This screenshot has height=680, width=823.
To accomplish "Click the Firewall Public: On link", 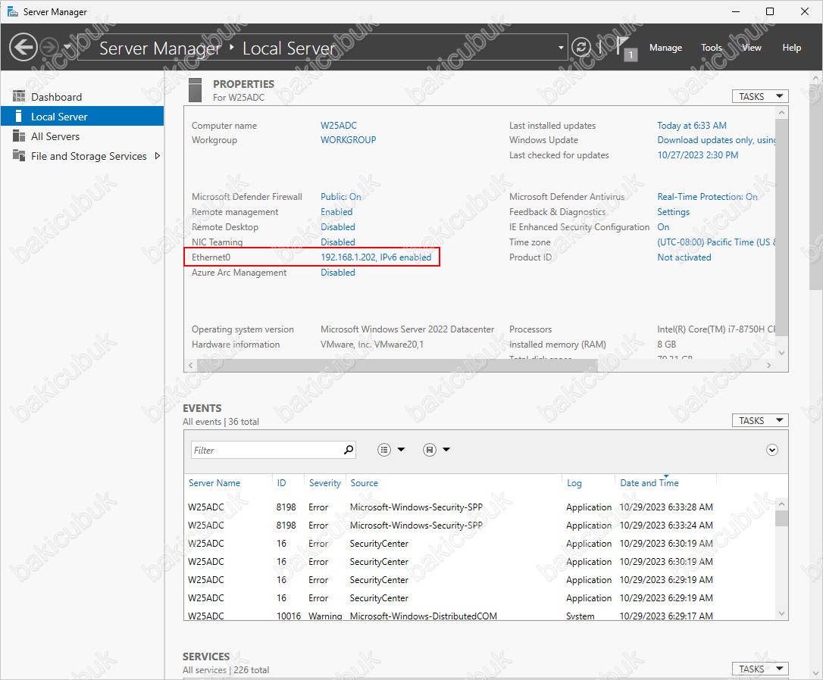I will click(x=340, y=197).
